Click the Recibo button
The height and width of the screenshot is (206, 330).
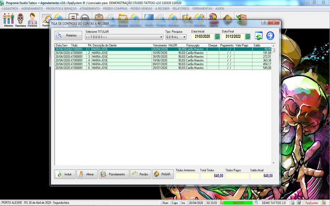click(141, 174)
